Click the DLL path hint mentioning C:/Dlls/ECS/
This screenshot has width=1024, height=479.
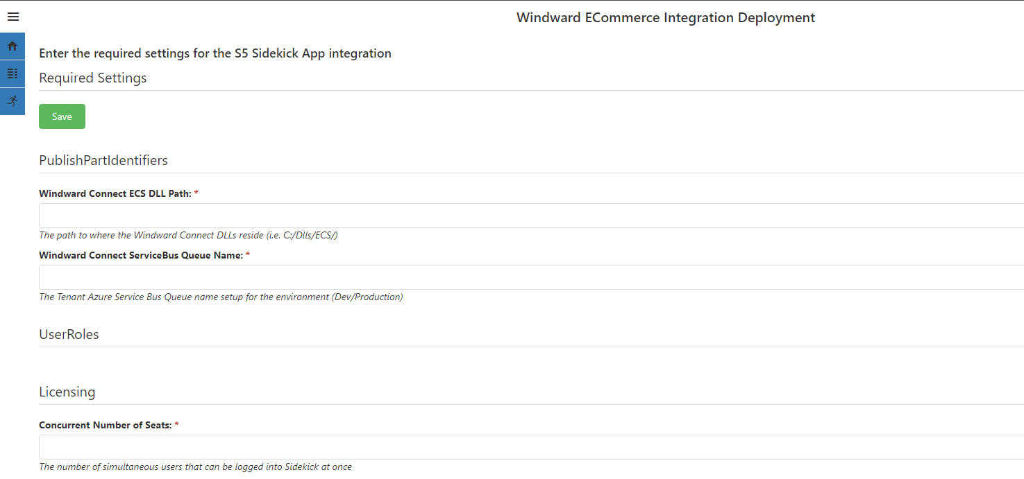click(x=188, y=235)
